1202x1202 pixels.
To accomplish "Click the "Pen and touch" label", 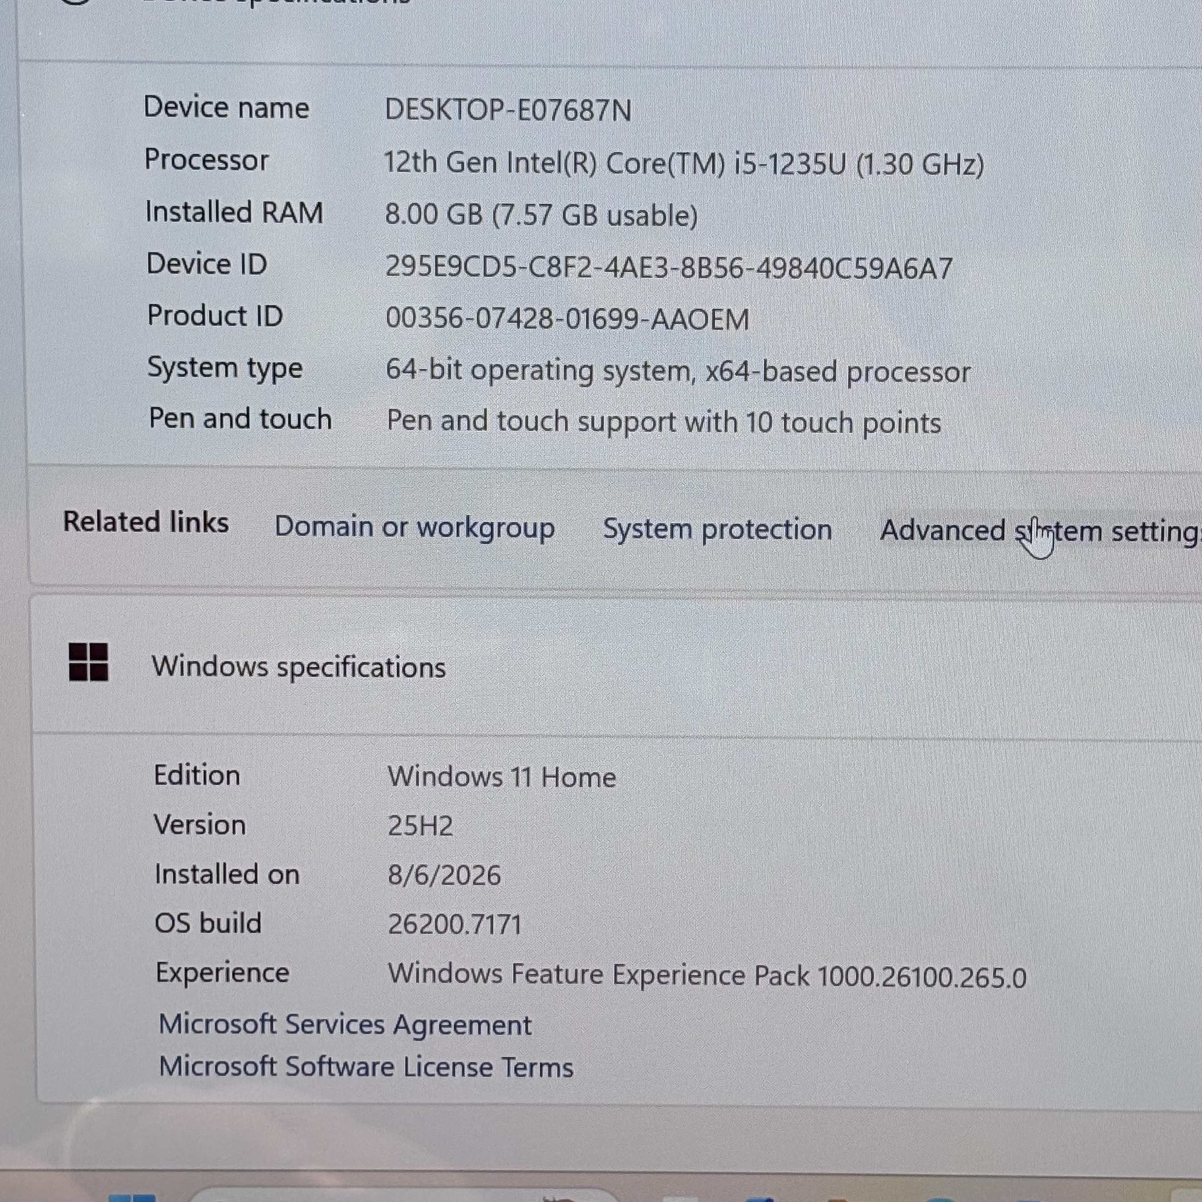I will [241, 419].
